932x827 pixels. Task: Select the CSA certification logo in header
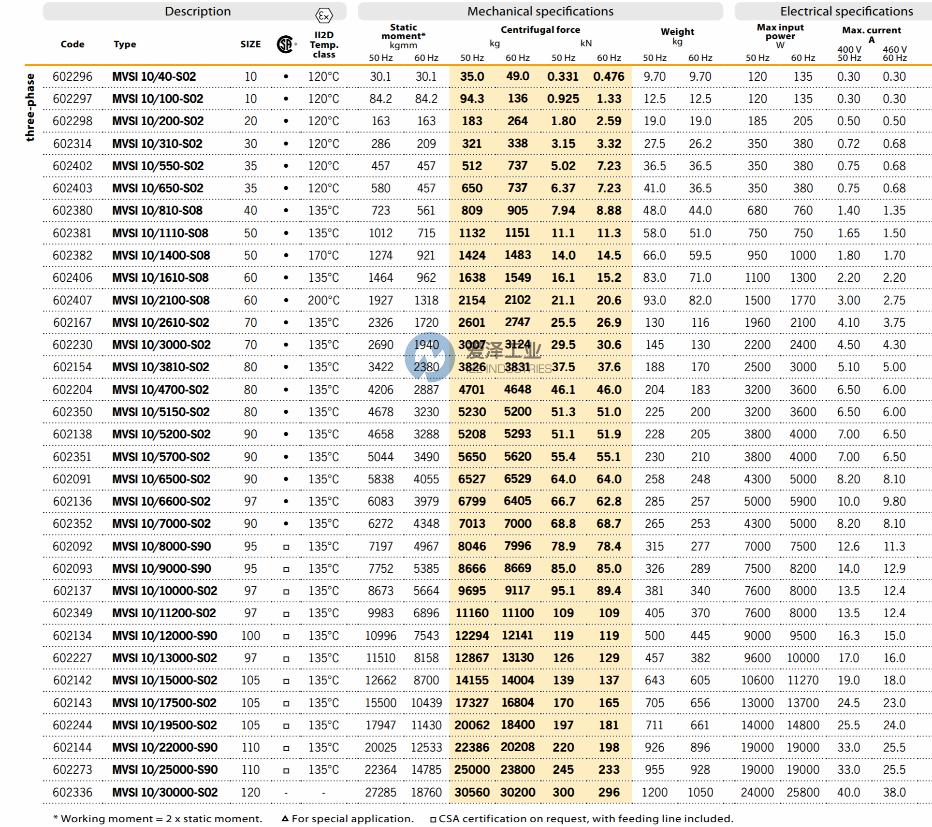tap(285, 44)
